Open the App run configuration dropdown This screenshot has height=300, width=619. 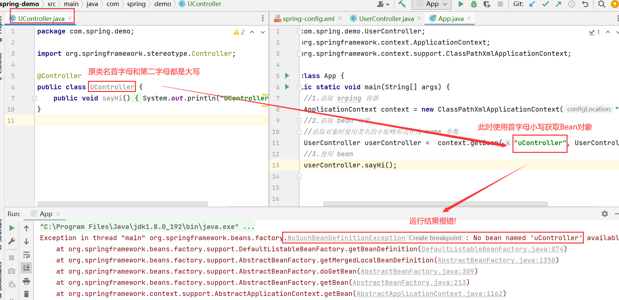[432, 4]
